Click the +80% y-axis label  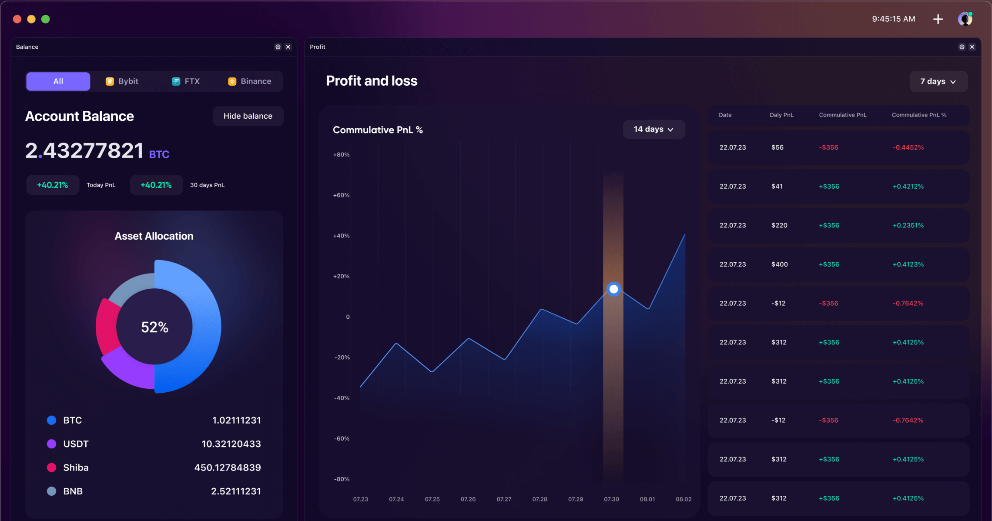click(341, 154)
